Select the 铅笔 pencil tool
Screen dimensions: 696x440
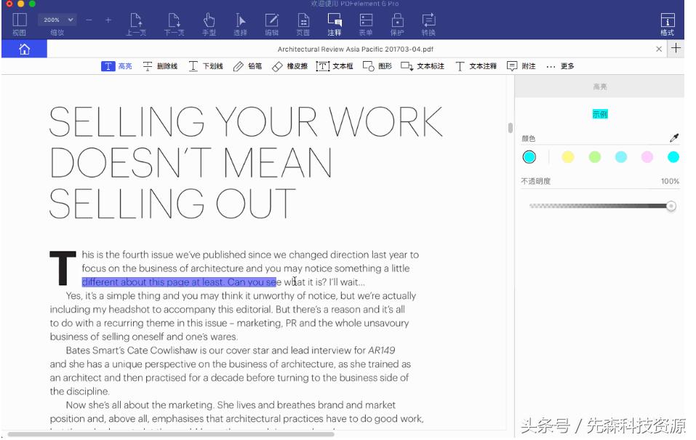(x=247, y=66)
